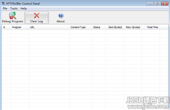Maximize the HTTPSniffer Control Panel window

tap(157, 4)
